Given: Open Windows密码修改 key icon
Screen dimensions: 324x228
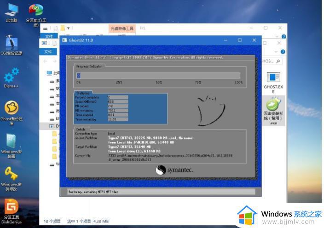Looking at the screenshot, I should [x=12, y=179].
